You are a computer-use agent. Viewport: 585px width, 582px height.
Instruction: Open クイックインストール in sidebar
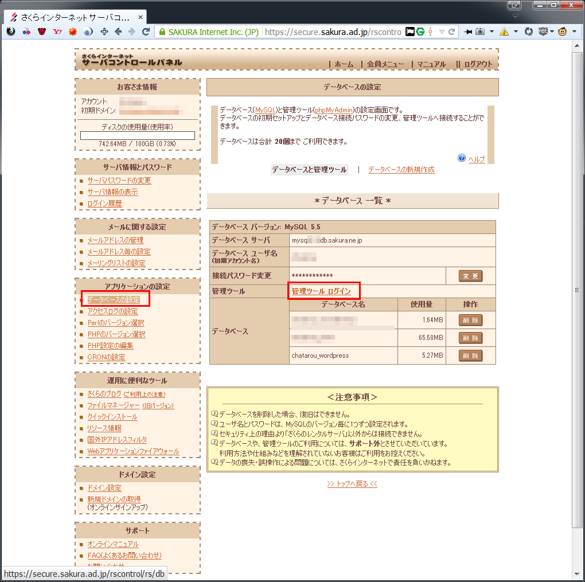(x=112, y=417)
